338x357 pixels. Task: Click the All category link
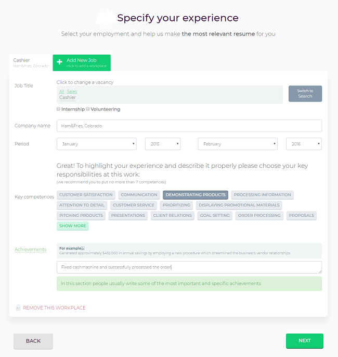62,92
